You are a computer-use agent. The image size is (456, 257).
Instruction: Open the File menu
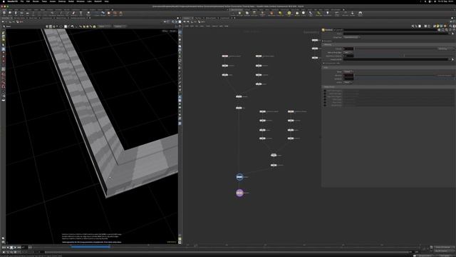(x=22, y=1)
